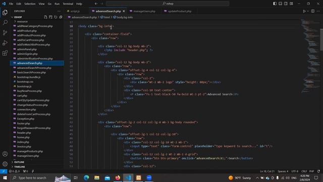Open the Manage gear icon
323x182 pixels.
(5, 164)
